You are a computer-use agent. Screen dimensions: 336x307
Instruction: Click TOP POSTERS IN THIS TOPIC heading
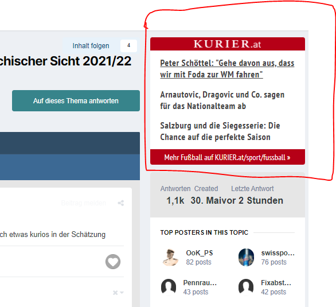point(204,232)
